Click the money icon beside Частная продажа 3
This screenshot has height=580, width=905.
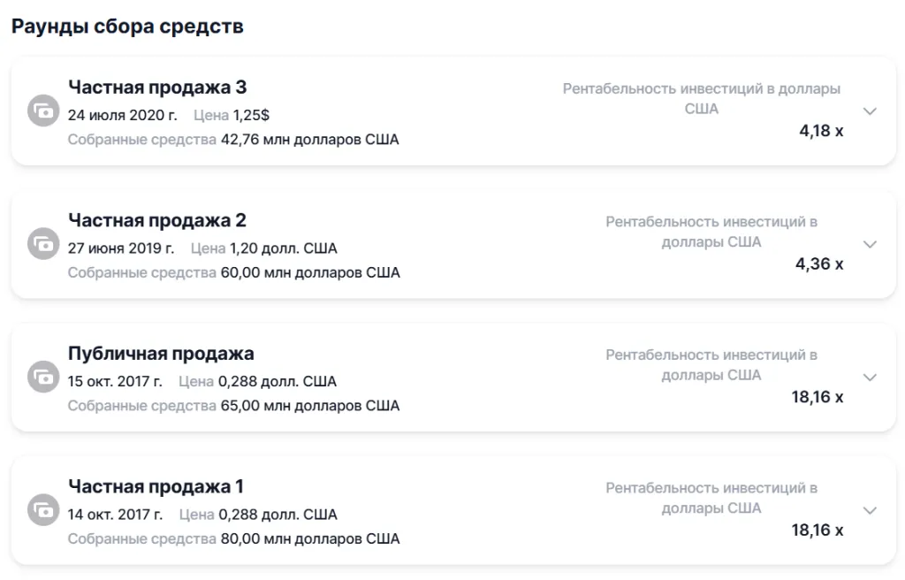(43, 111)
